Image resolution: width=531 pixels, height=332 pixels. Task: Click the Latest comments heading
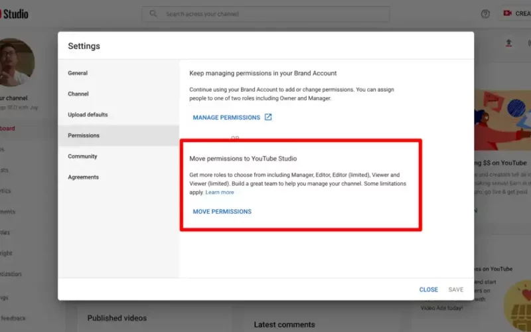[285, 325]
